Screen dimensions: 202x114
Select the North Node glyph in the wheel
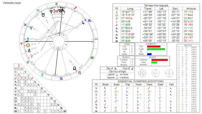pyautogui.click(x=74, y=68)
